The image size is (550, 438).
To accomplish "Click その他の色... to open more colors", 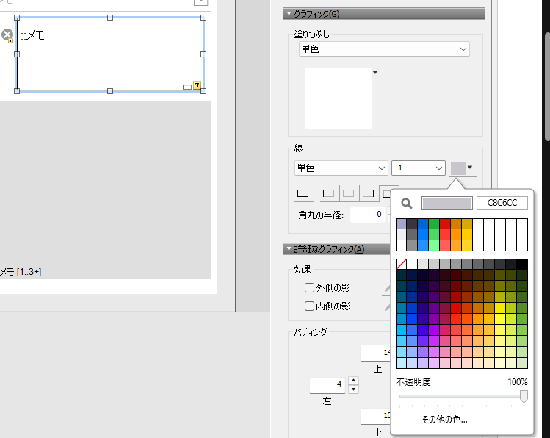I will (444, 420).
